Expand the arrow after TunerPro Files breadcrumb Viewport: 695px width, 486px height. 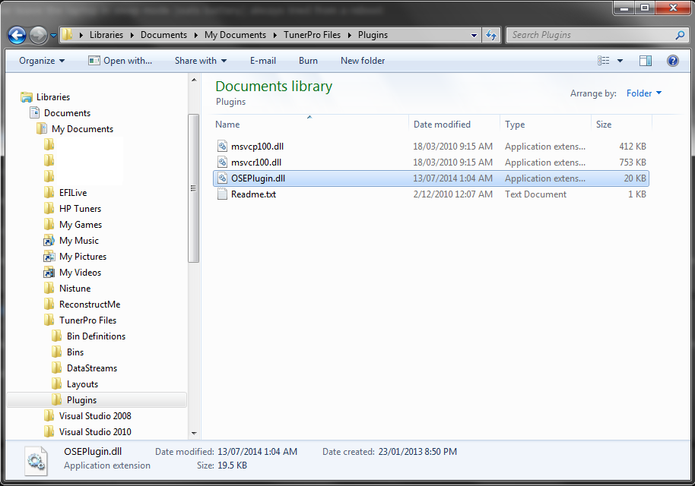pyautogui.click(x=349, y=35)
